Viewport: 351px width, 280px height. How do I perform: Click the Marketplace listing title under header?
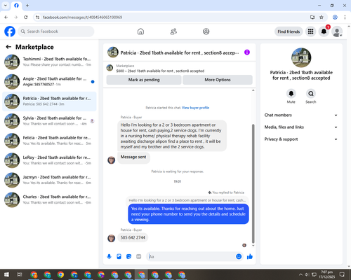(x=160, y=71)
